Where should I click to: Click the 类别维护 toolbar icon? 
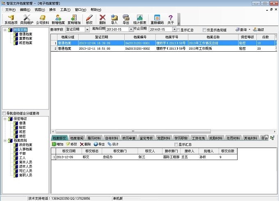coord(27,19)
